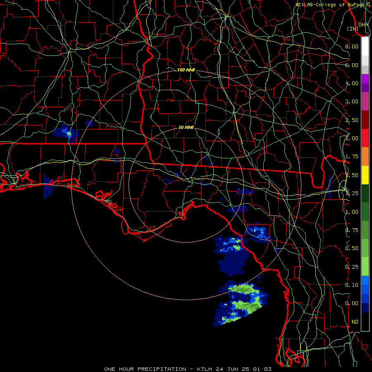
Task: Click the One Hour Precipitation KTLH title text
Action: (x=188, y=369)
